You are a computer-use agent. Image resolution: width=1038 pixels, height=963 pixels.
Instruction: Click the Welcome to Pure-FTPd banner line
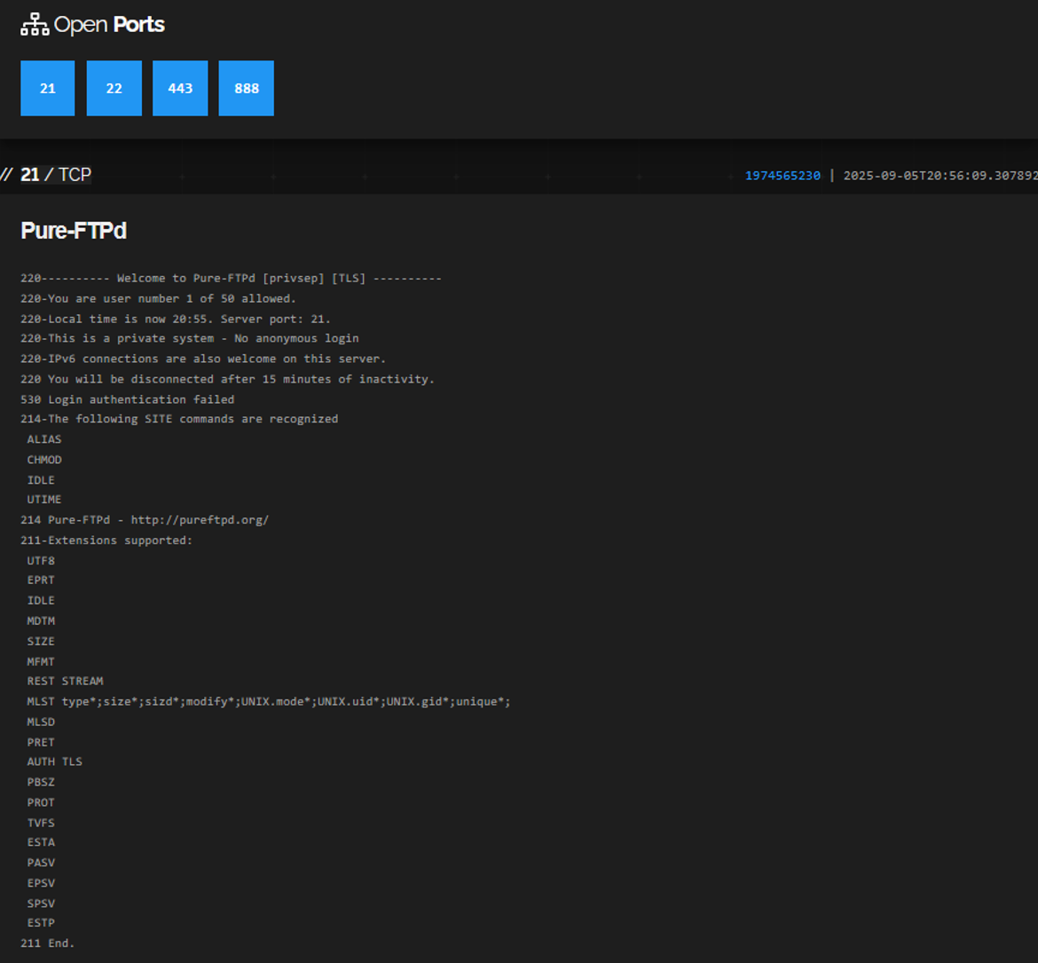231,278
